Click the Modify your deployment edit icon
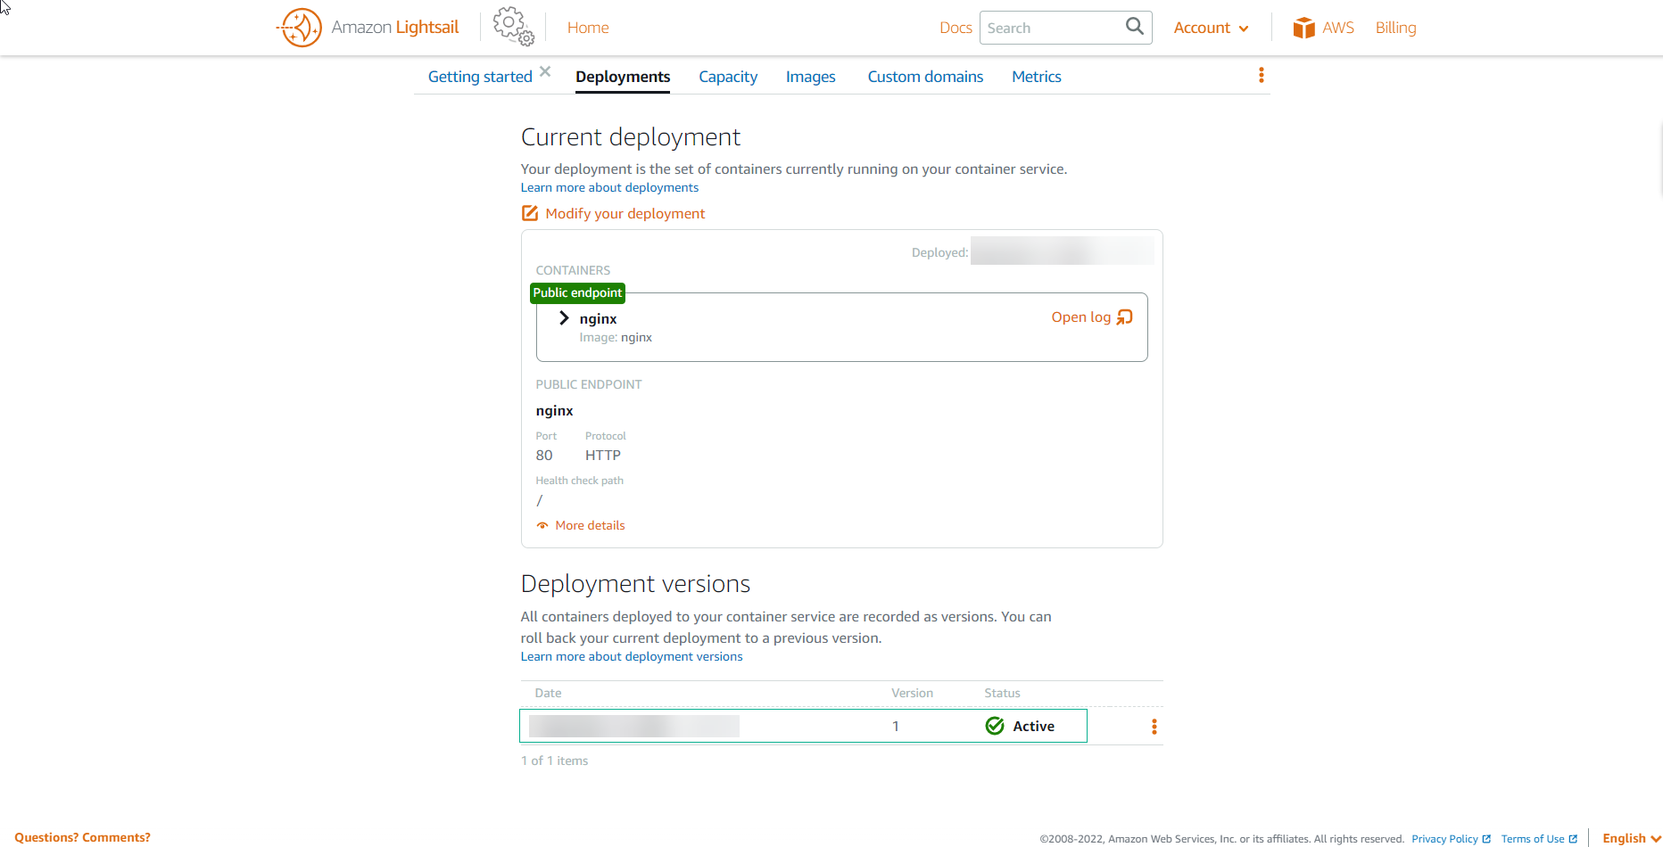1663x847 pixels. click(530, 213)
